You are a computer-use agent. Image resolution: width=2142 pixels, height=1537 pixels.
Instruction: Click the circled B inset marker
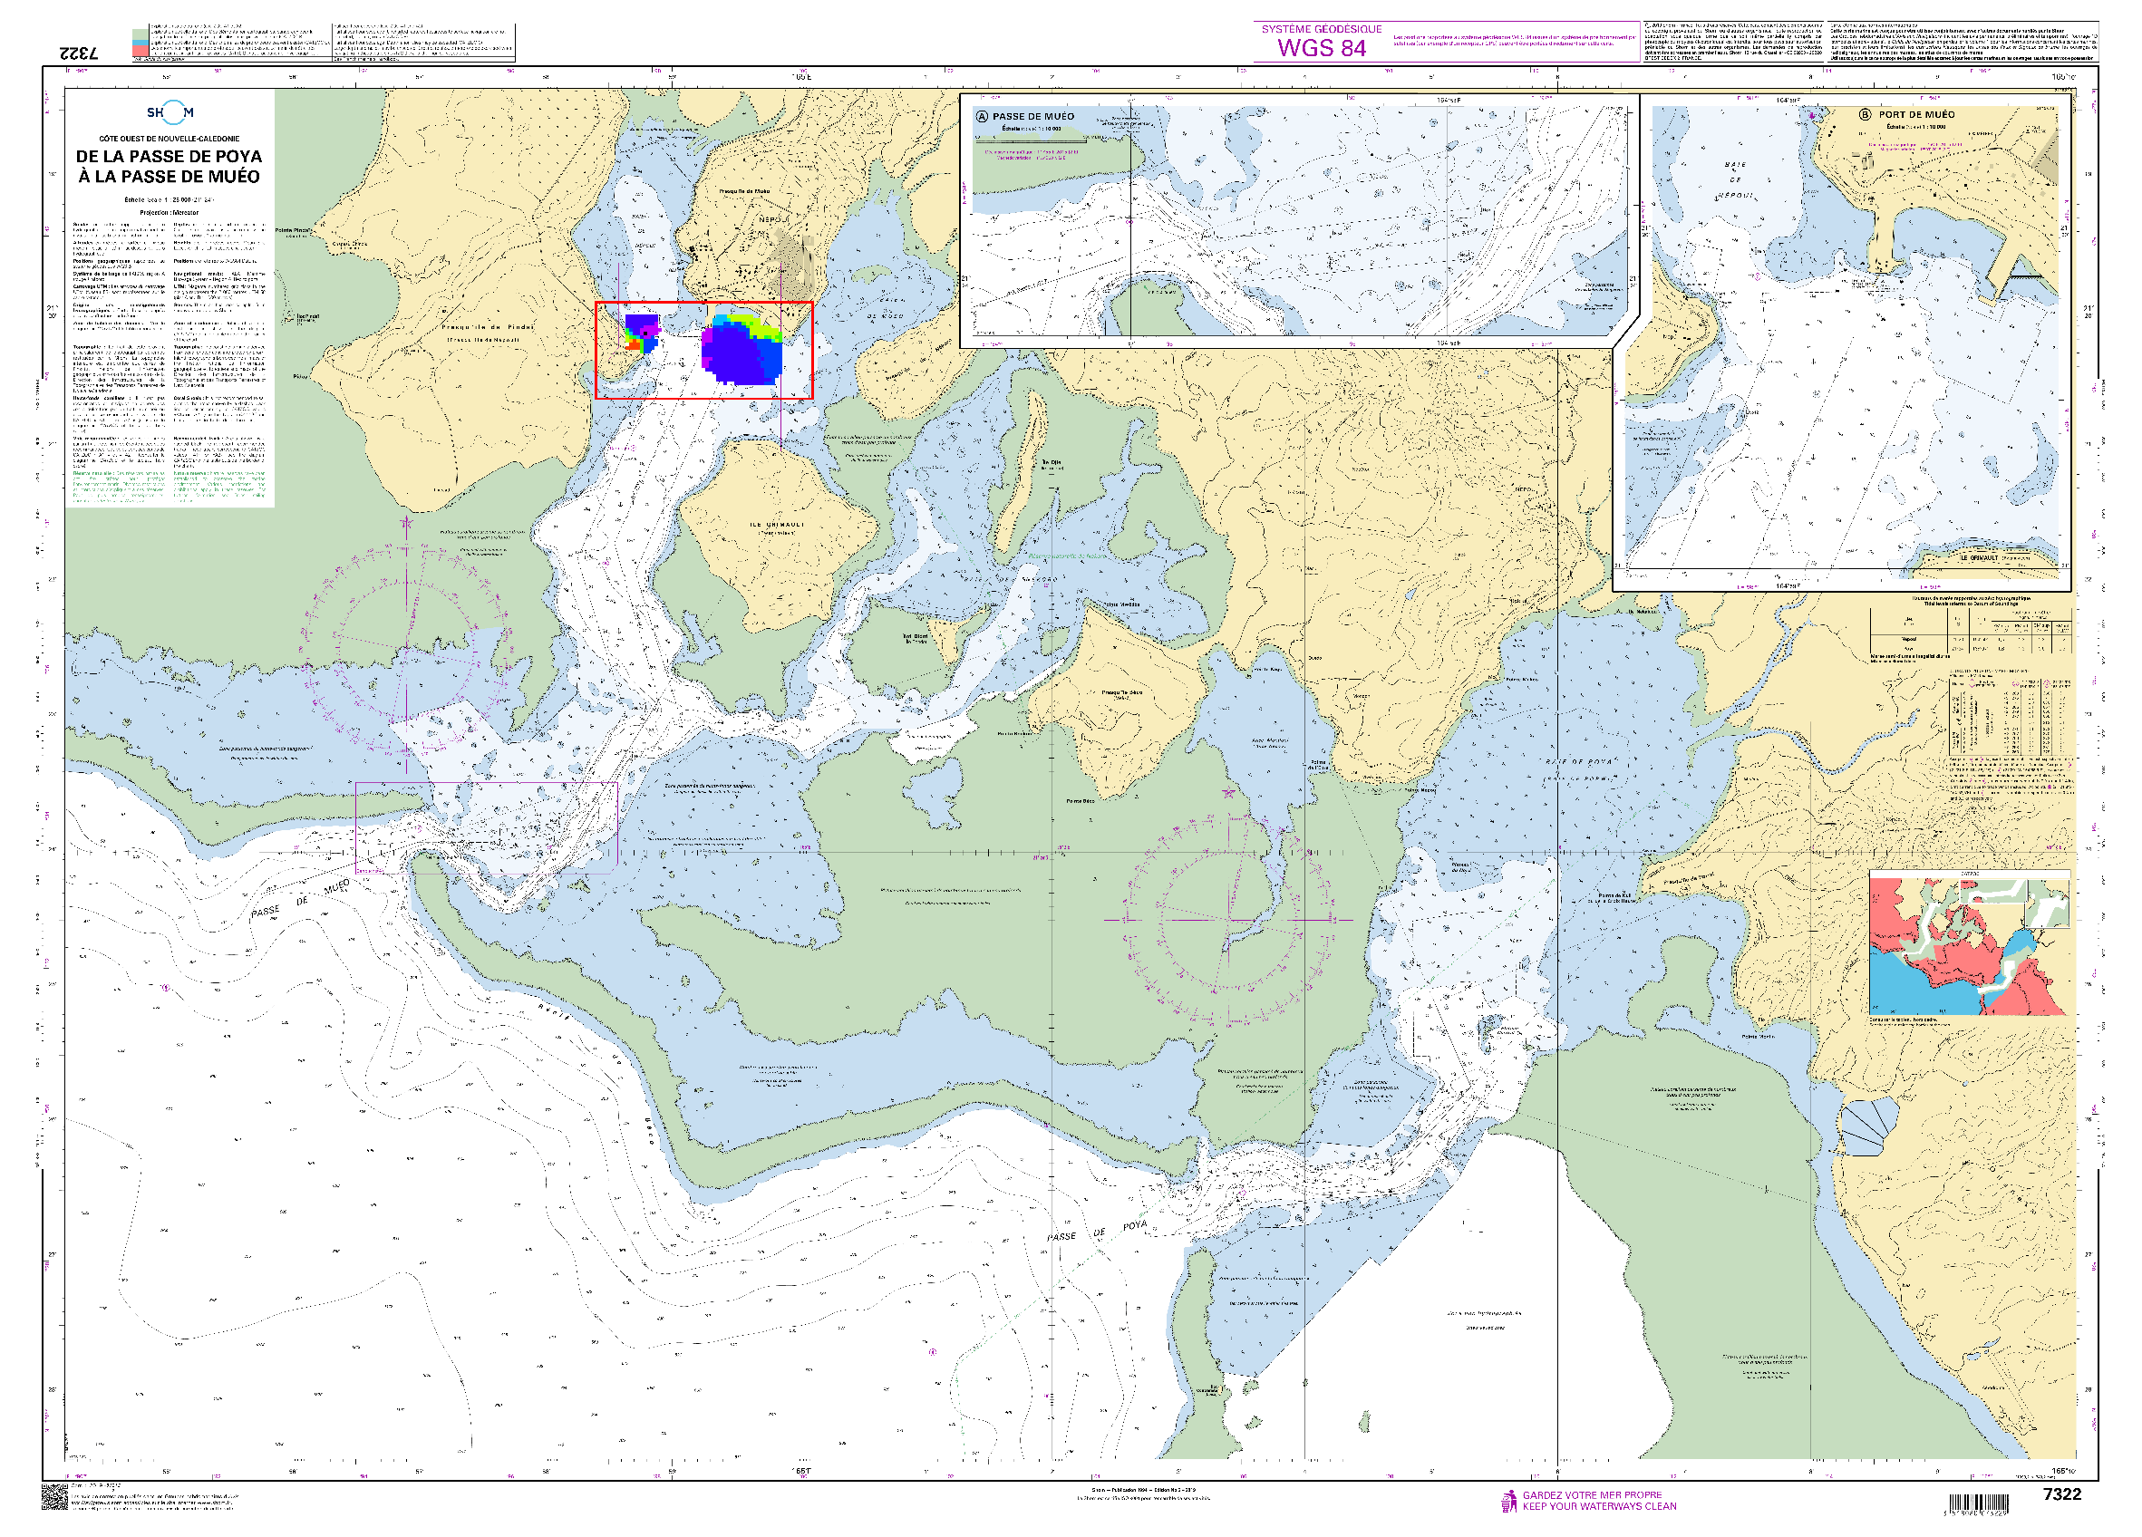[x=1865, y=114]
